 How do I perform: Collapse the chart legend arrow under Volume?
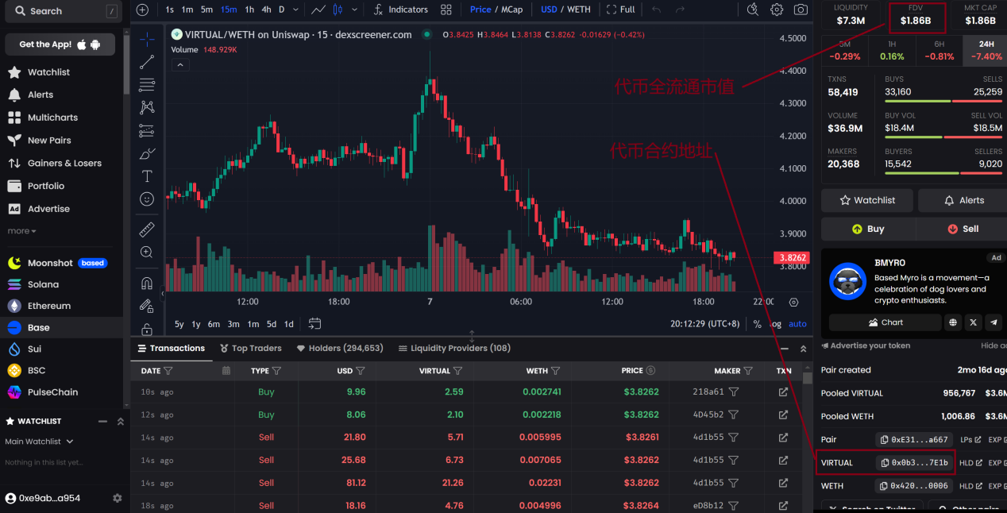(x=180, y=65)
